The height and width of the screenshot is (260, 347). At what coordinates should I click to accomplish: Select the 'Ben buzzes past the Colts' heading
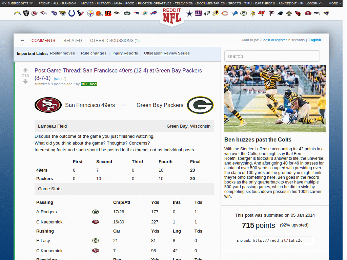click(258, 140)
